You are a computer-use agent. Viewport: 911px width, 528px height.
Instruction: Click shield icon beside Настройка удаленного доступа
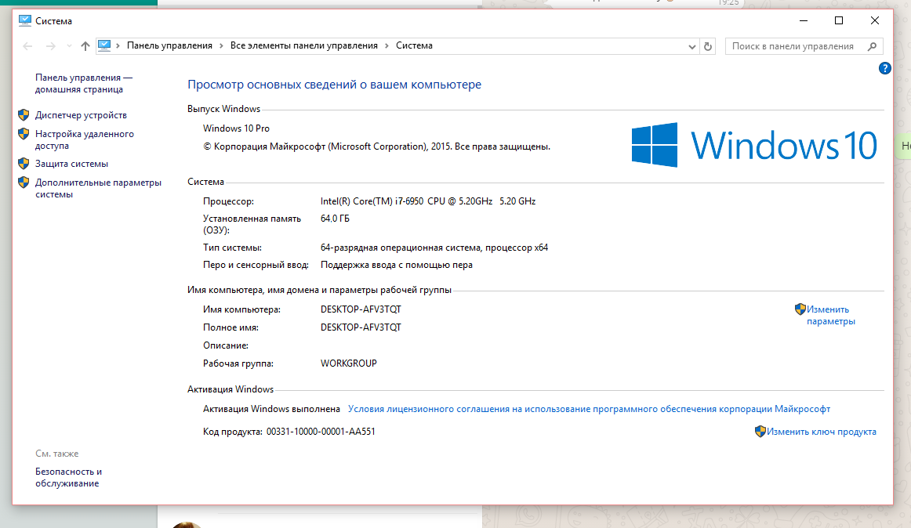pyautogui.click(x=24, y=134)
